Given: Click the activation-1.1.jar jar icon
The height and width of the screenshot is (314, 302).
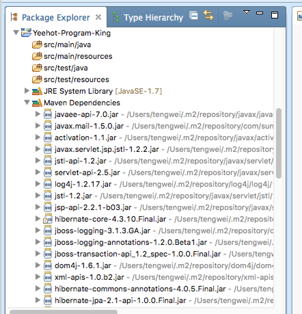Looking at the screenshot, I should click(x=48, y=138).
